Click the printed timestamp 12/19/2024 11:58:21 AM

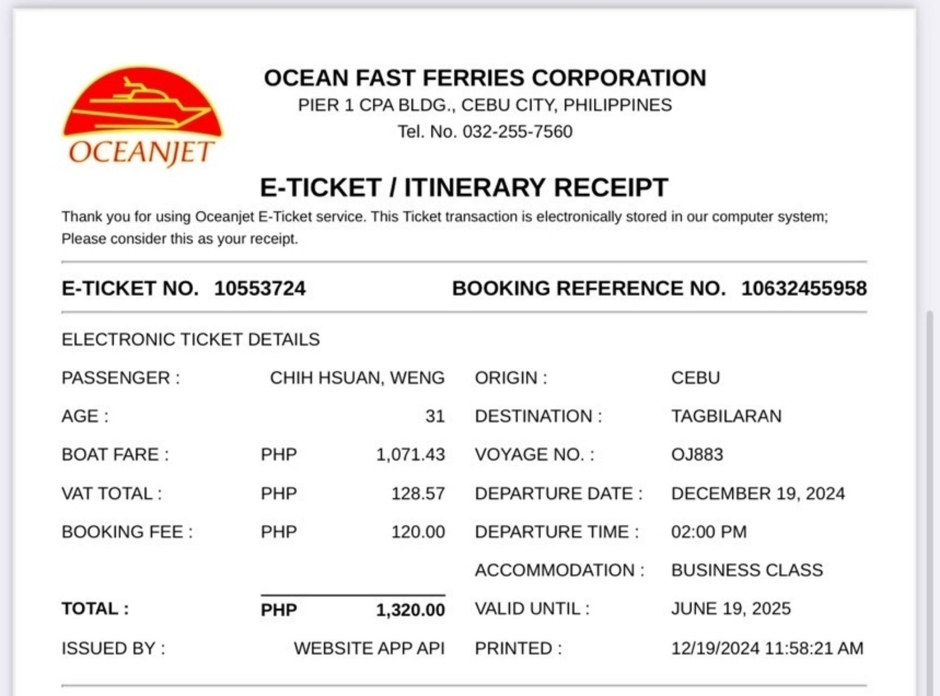click(767, 648)
